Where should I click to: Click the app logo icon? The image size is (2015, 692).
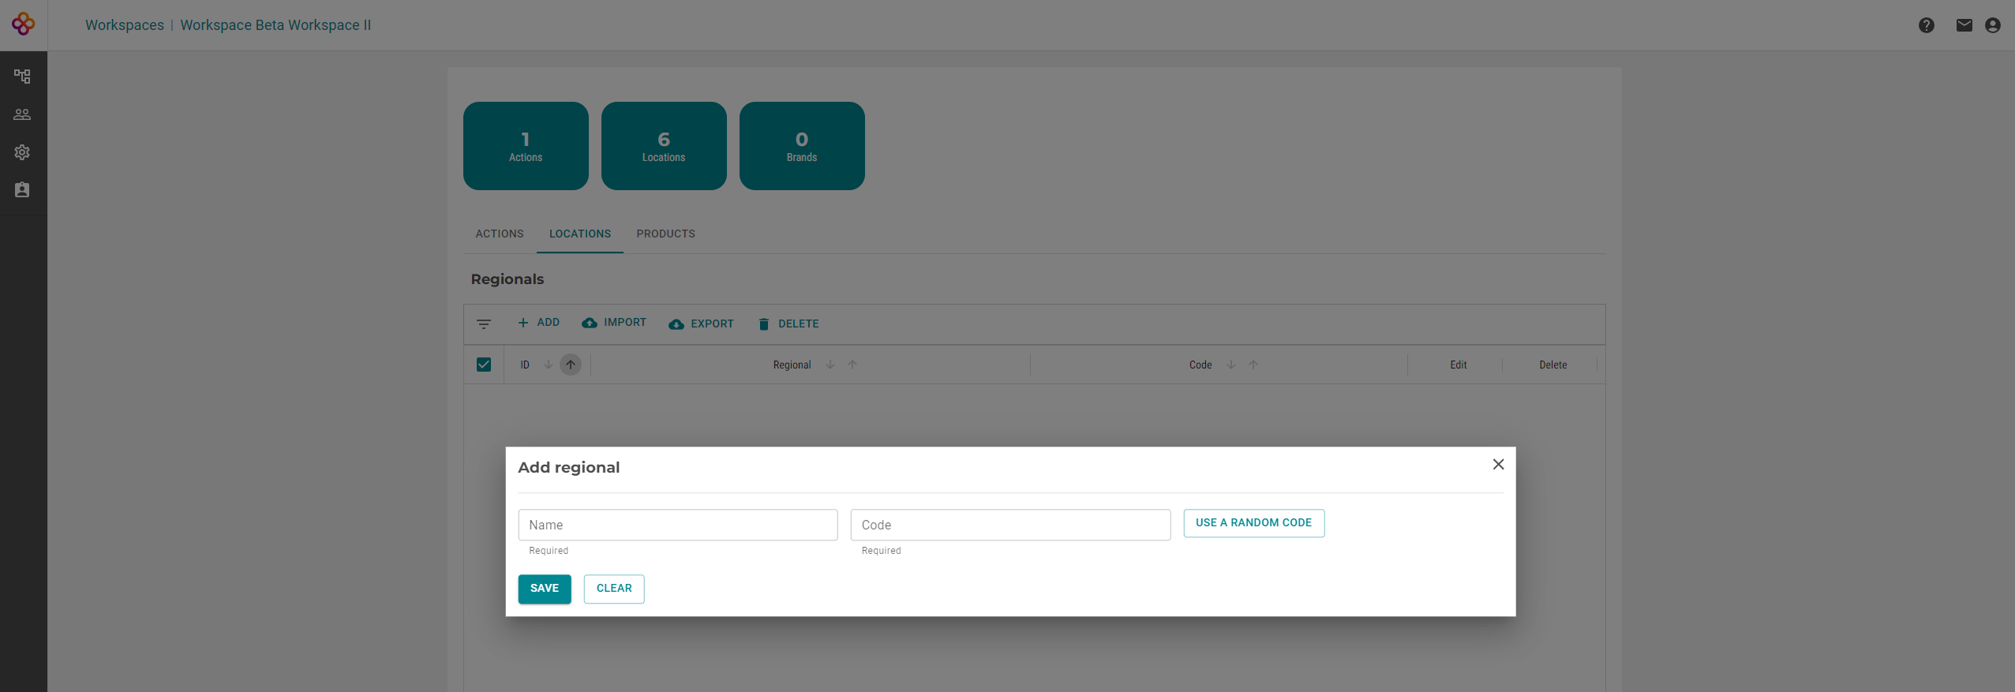pos(23,24)
